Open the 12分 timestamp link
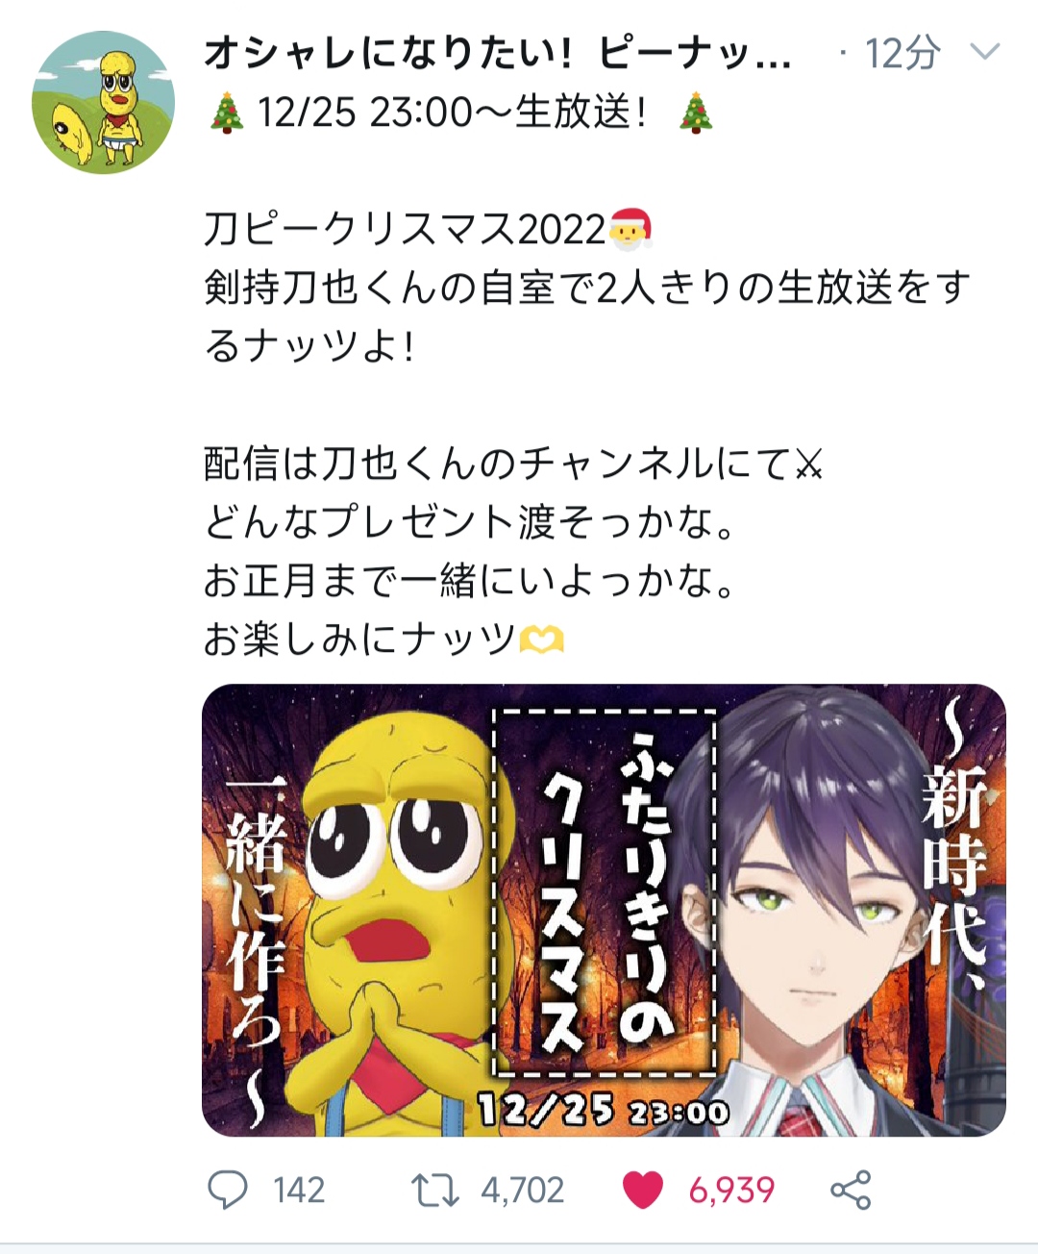Image resolution: width=1038 pixels, height=1254 pixels. [902, 54]
